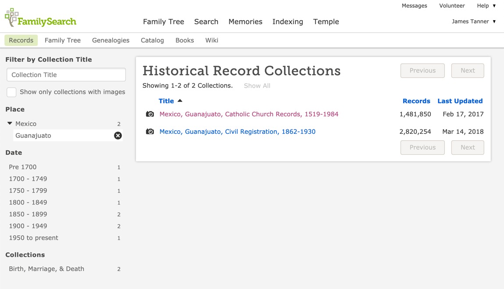Open the Messages link
This screenshot has height=289, width=504.
click(414, 6)
